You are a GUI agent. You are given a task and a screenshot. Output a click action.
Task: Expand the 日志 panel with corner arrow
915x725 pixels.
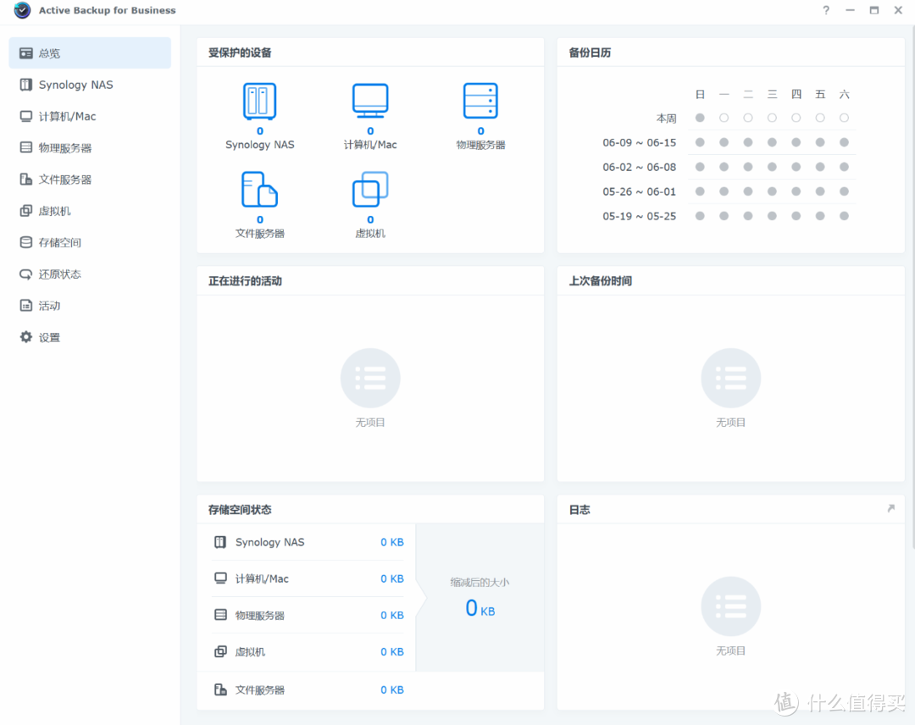point(890,509)
